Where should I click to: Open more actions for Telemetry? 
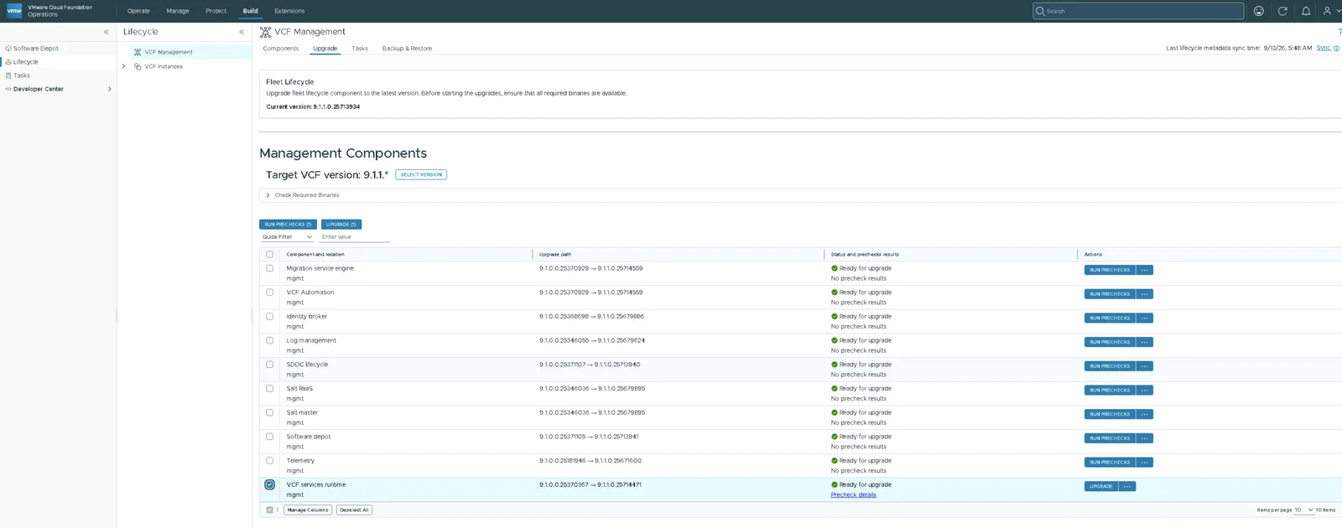click(1144, 463)
